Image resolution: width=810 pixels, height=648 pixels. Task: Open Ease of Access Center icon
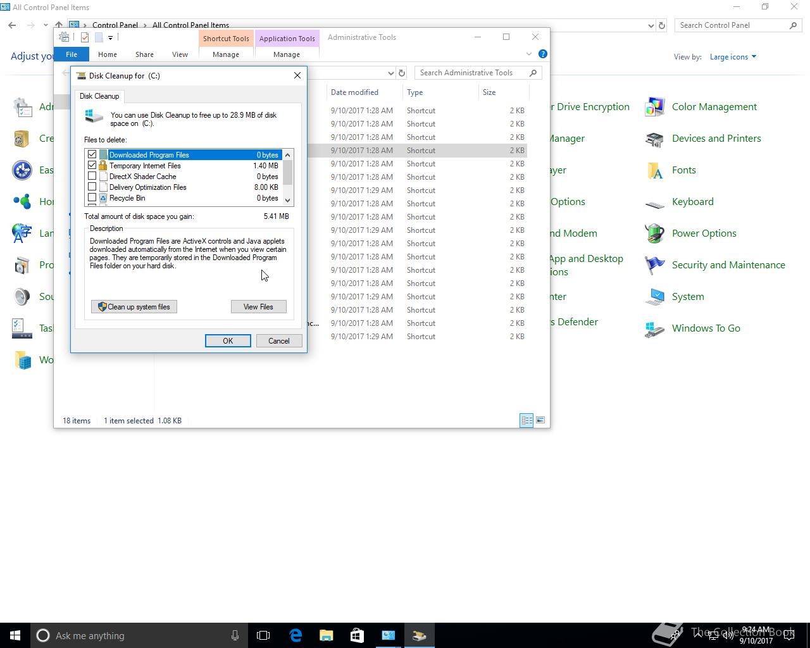(x=22, y=170)
